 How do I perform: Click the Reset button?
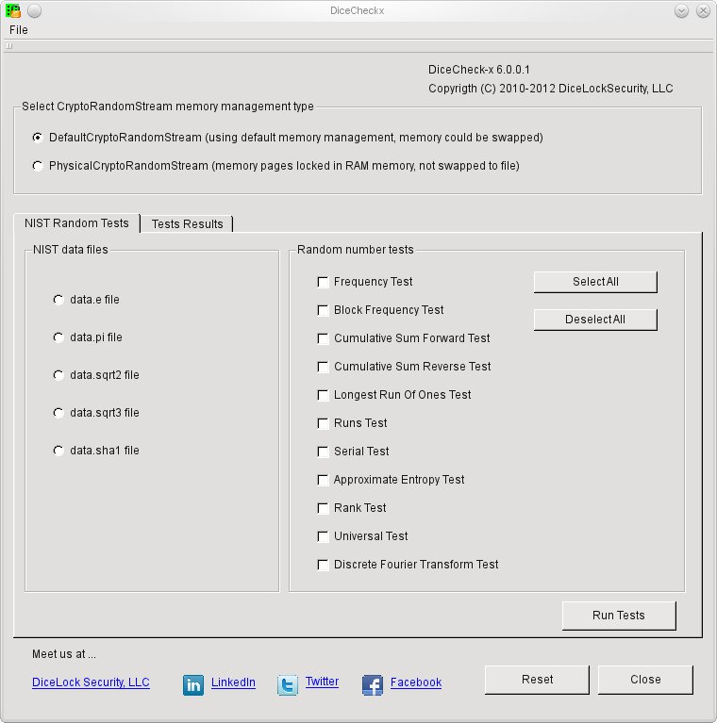(x=537, y=680)
